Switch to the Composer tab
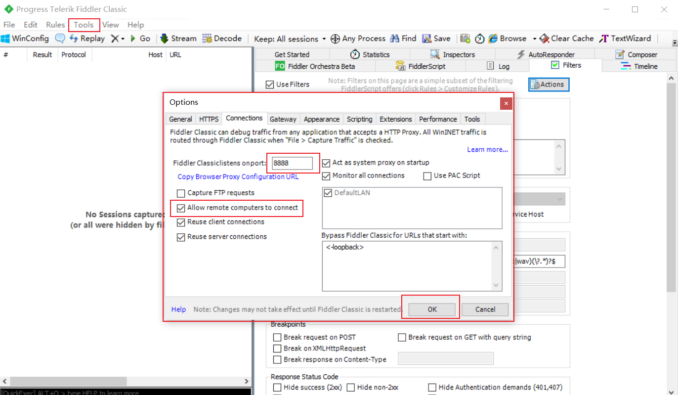This screenshot has width=678, height=395. click(x=636, y=54)
